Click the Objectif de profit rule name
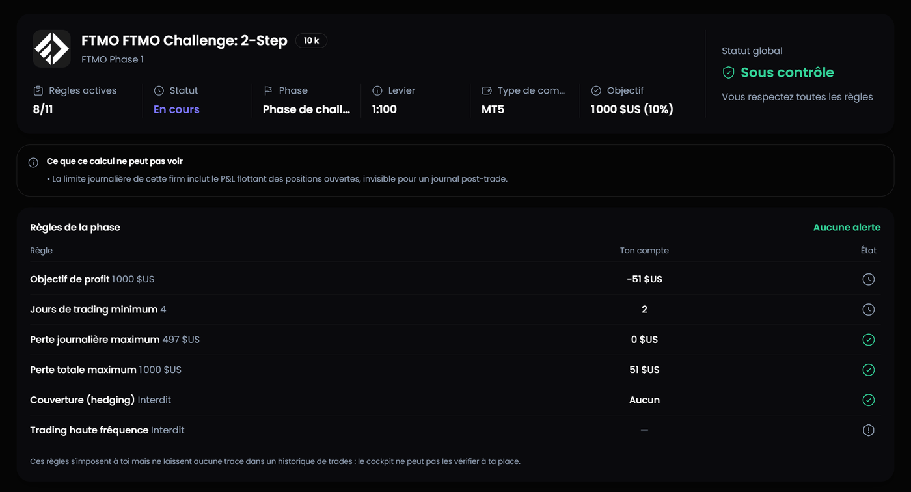The width and height of the screenshot is (911, 492). [x=70, y=279]
